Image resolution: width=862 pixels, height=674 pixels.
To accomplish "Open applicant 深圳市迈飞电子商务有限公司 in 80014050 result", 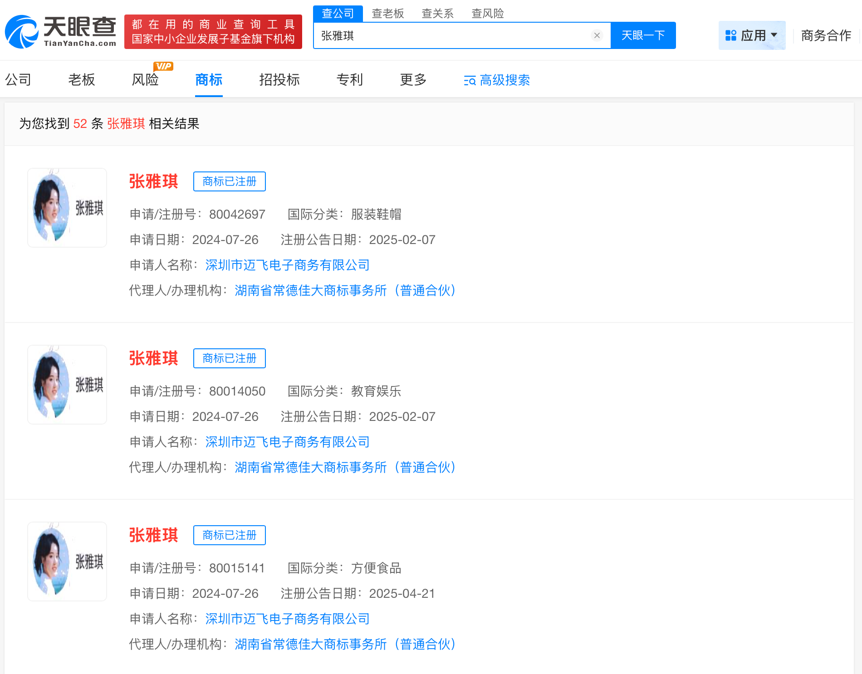I will [288, 442].
